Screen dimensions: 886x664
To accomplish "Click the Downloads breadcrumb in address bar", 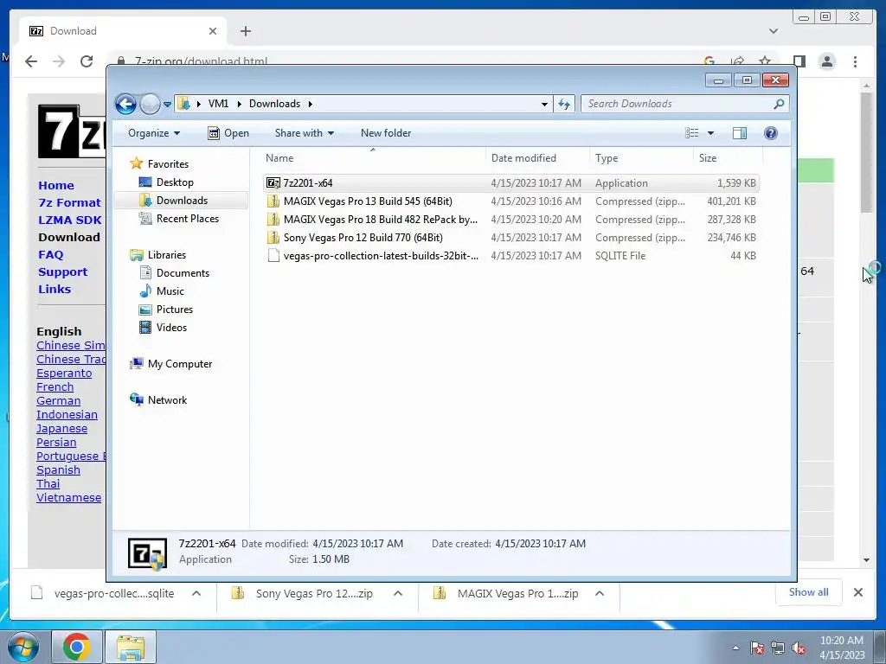I will [274, 104].
